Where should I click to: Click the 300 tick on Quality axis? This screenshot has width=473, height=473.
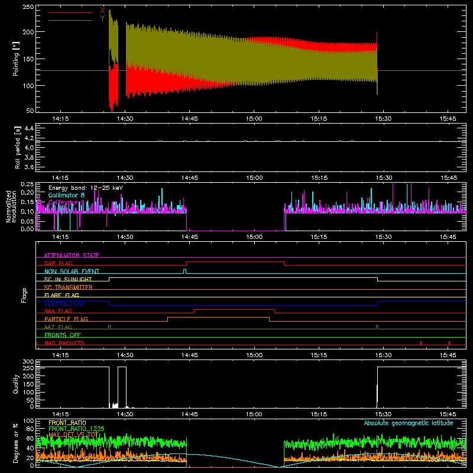coord(28,361)
